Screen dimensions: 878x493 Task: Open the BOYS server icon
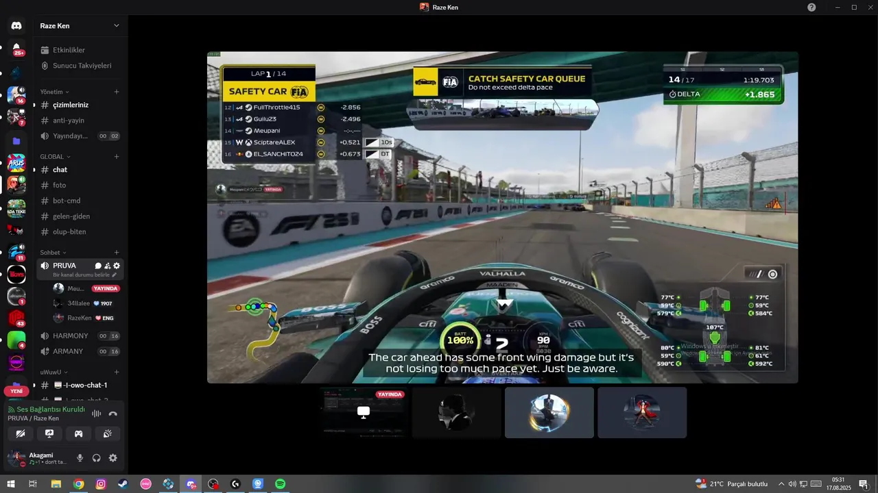[x=16, y=275]
